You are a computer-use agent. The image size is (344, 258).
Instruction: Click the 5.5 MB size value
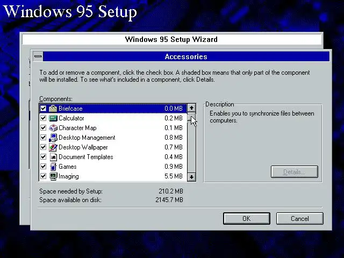tap(174, 176)
